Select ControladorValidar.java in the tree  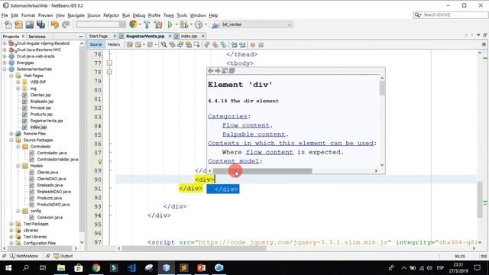[x=58, y=160]
